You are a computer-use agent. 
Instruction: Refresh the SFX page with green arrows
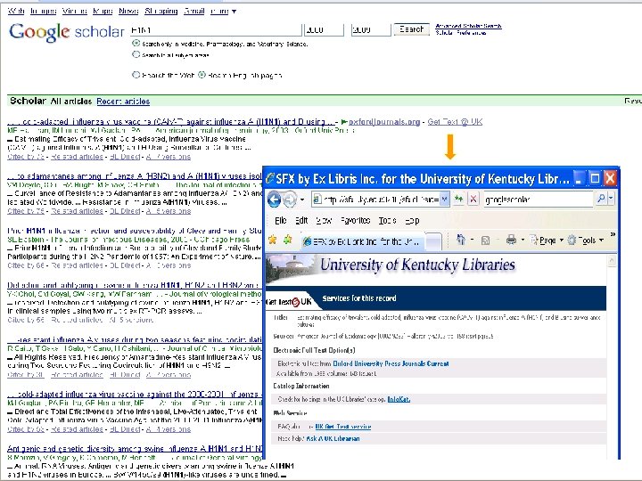coord(459,200)
